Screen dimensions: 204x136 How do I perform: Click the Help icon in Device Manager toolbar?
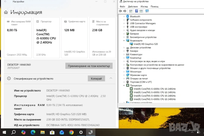136,11
